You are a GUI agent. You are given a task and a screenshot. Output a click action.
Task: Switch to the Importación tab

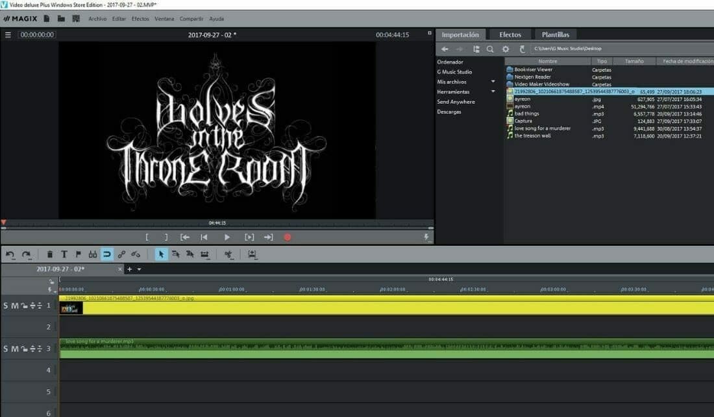pyautogui.click(x=460, y=34)
